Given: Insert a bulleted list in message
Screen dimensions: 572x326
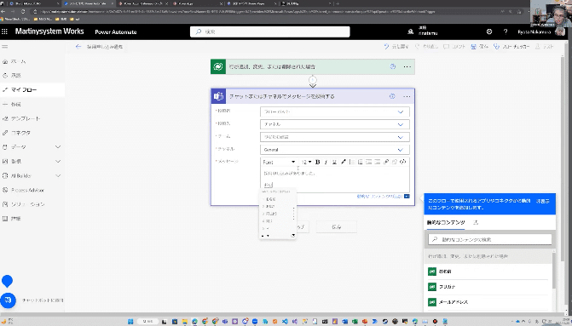Looking at the screenshot, I should click(352, 162).
